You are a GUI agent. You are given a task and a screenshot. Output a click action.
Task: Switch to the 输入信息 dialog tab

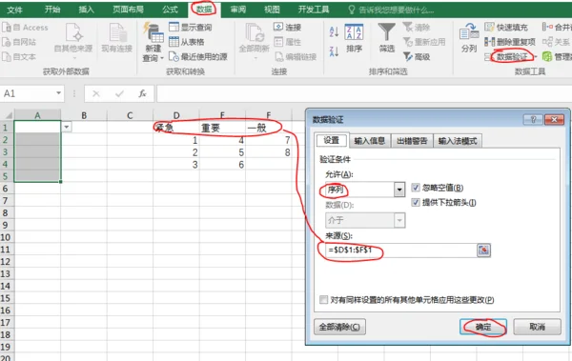point(370,141)
